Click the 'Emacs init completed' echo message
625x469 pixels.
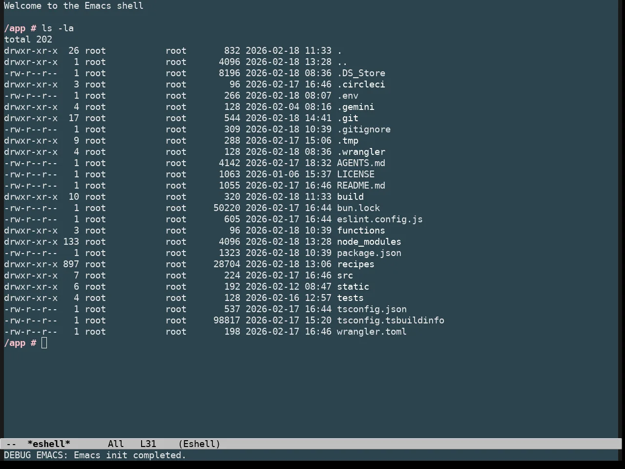(130, 455)
